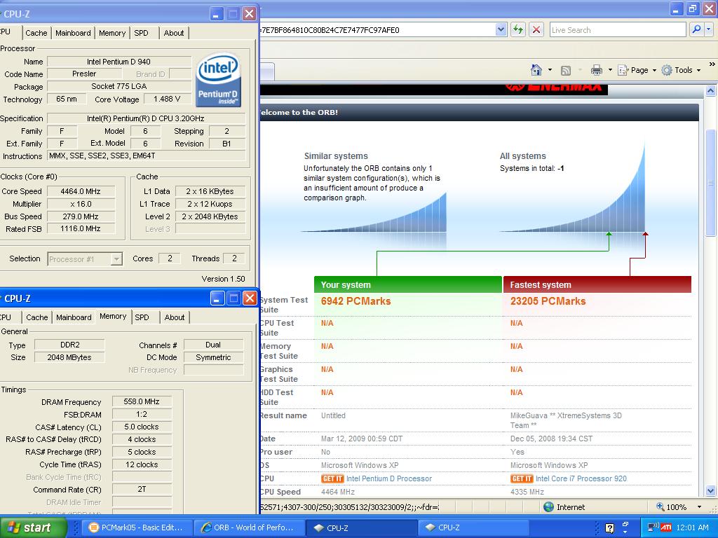Viewport: 718px width, 538px height.
Task: Click the Live Search magnifier icon
Action: tap(696, 29)
